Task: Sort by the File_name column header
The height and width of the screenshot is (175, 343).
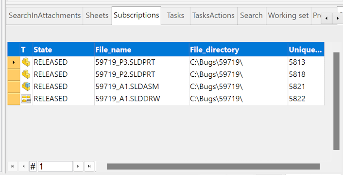Action: [142, 50]
